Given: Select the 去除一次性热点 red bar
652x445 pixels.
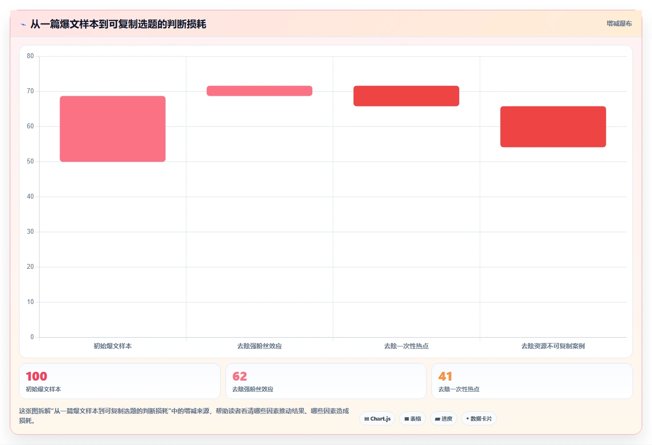Looking at the screenshot, I should click(x=407, y=96).
